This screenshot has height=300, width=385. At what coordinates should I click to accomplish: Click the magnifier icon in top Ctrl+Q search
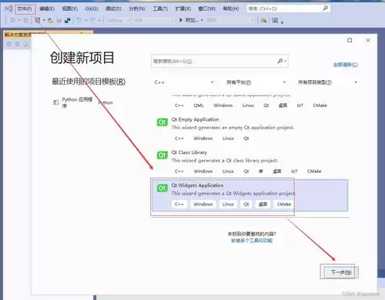pos(325,8)
